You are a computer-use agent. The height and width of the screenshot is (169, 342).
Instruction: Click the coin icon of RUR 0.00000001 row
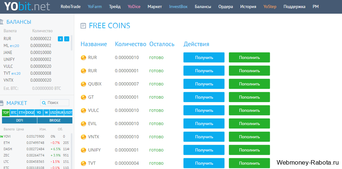(x=83, y=71)
